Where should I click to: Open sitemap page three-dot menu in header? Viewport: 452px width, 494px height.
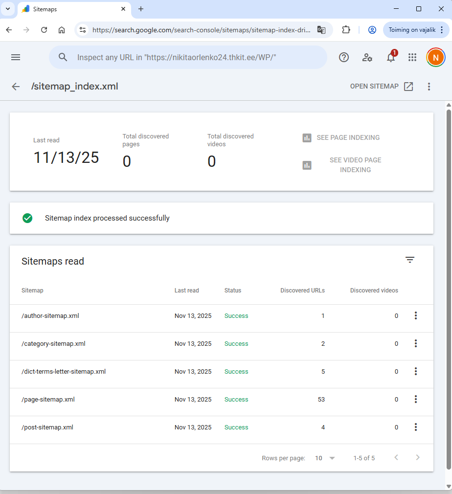pyautogui.click(x=429, y=87)
